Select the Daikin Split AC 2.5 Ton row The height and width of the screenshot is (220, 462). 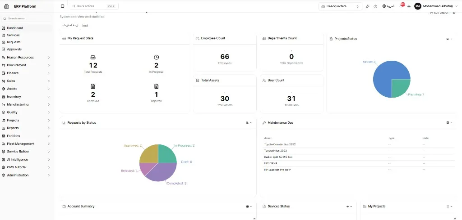coord(359,157)
